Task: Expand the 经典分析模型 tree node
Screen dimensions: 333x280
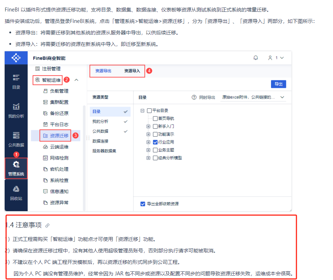Action: pos(148,158)
